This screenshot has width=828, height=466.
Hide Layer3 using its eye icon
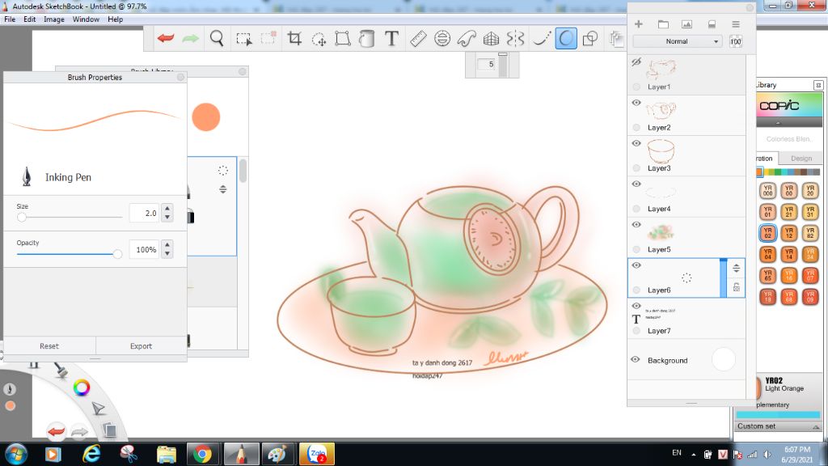tap(636, 143)
